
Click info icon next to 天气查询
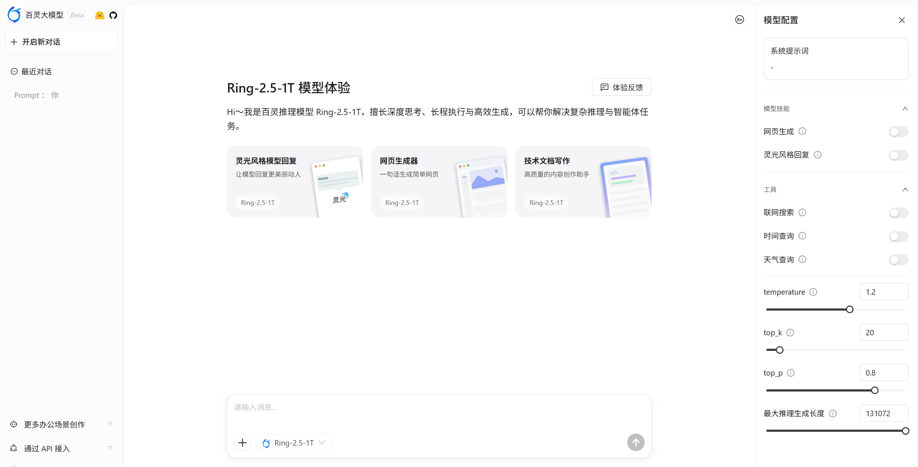pyautogui.click(x=803, y=259)
